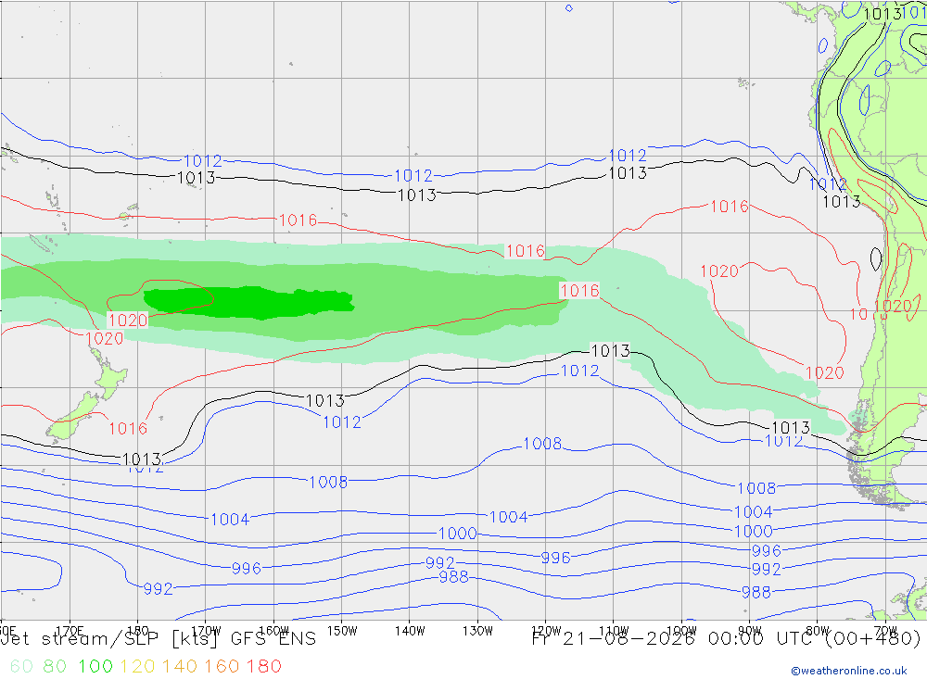Click the dark green 100 kts jet core
The image size is (927, 679).
click(x=248, y=302)
